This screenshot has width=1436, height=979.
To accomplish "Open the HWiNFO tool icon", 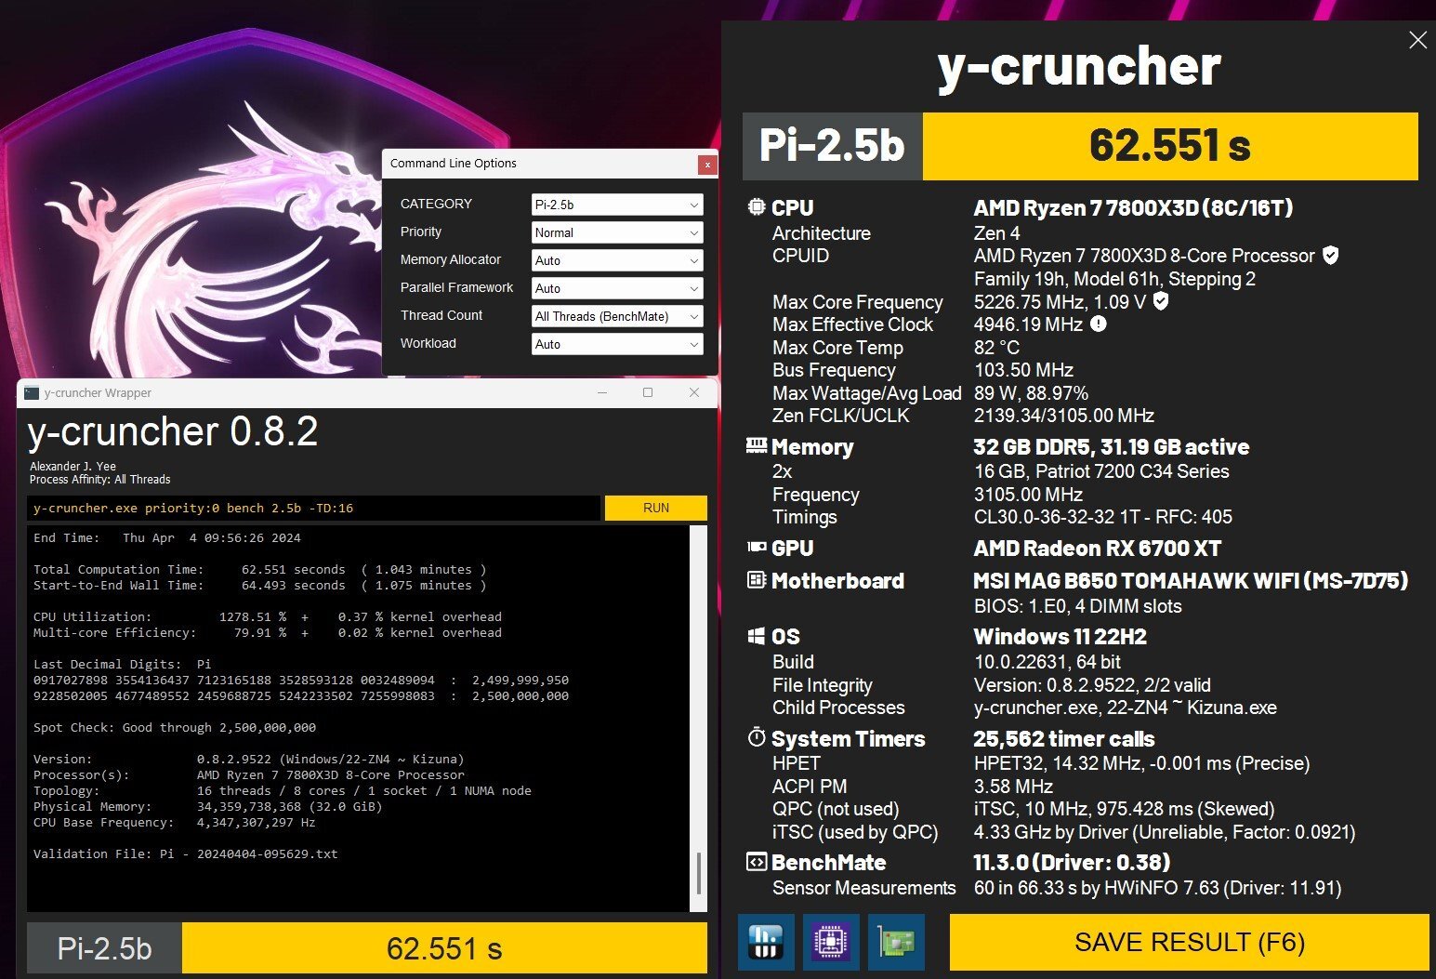I will (x=766, y=942).
